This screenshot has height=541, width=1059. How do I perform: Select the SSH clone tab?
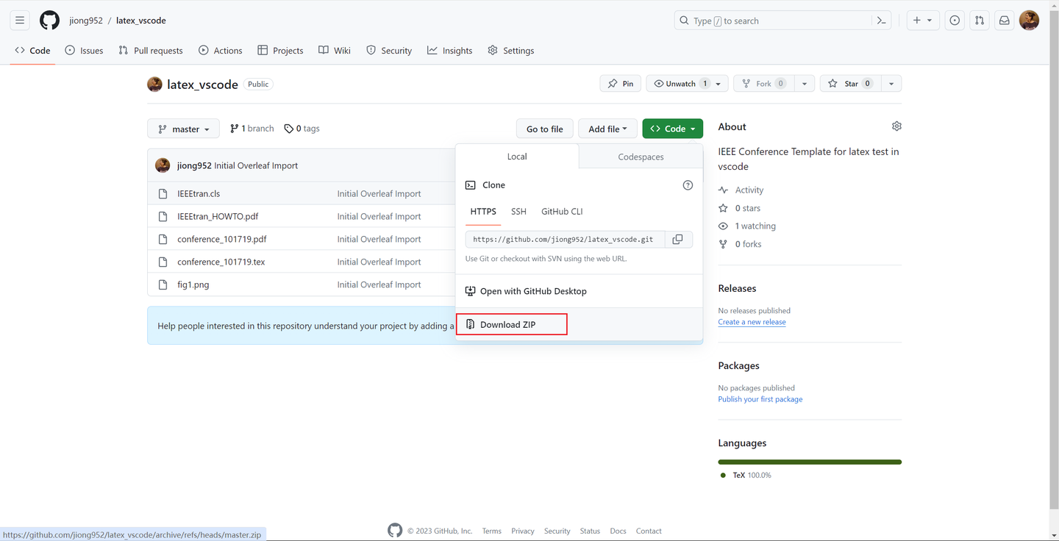[x=518, y=211]
